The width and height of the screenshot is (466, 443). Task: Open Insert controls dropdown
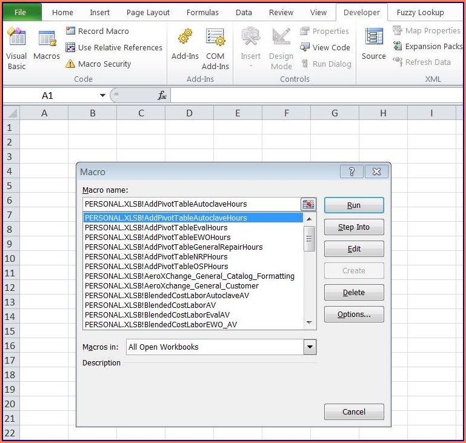tap(250, 47)
